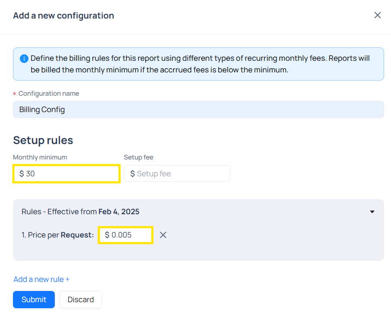Screen dimensions: 391x322
Task: Click the Monthly minimum label
Action: pos(40,157)
